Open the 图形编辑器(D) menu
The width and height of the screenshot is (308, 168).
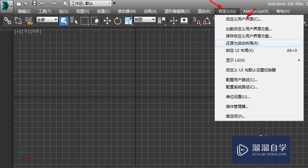177,11
